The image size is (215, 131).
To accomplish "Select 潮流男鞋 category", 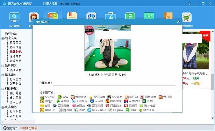I will tap(15, 93).
